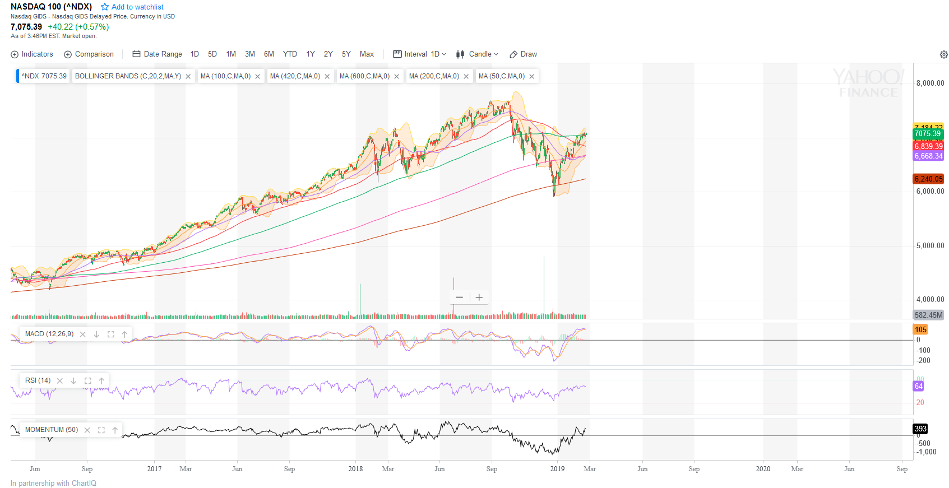Select the 1M date range
Image resolution: width=949 pixels, height=488 pixels.
click(231, 54)
